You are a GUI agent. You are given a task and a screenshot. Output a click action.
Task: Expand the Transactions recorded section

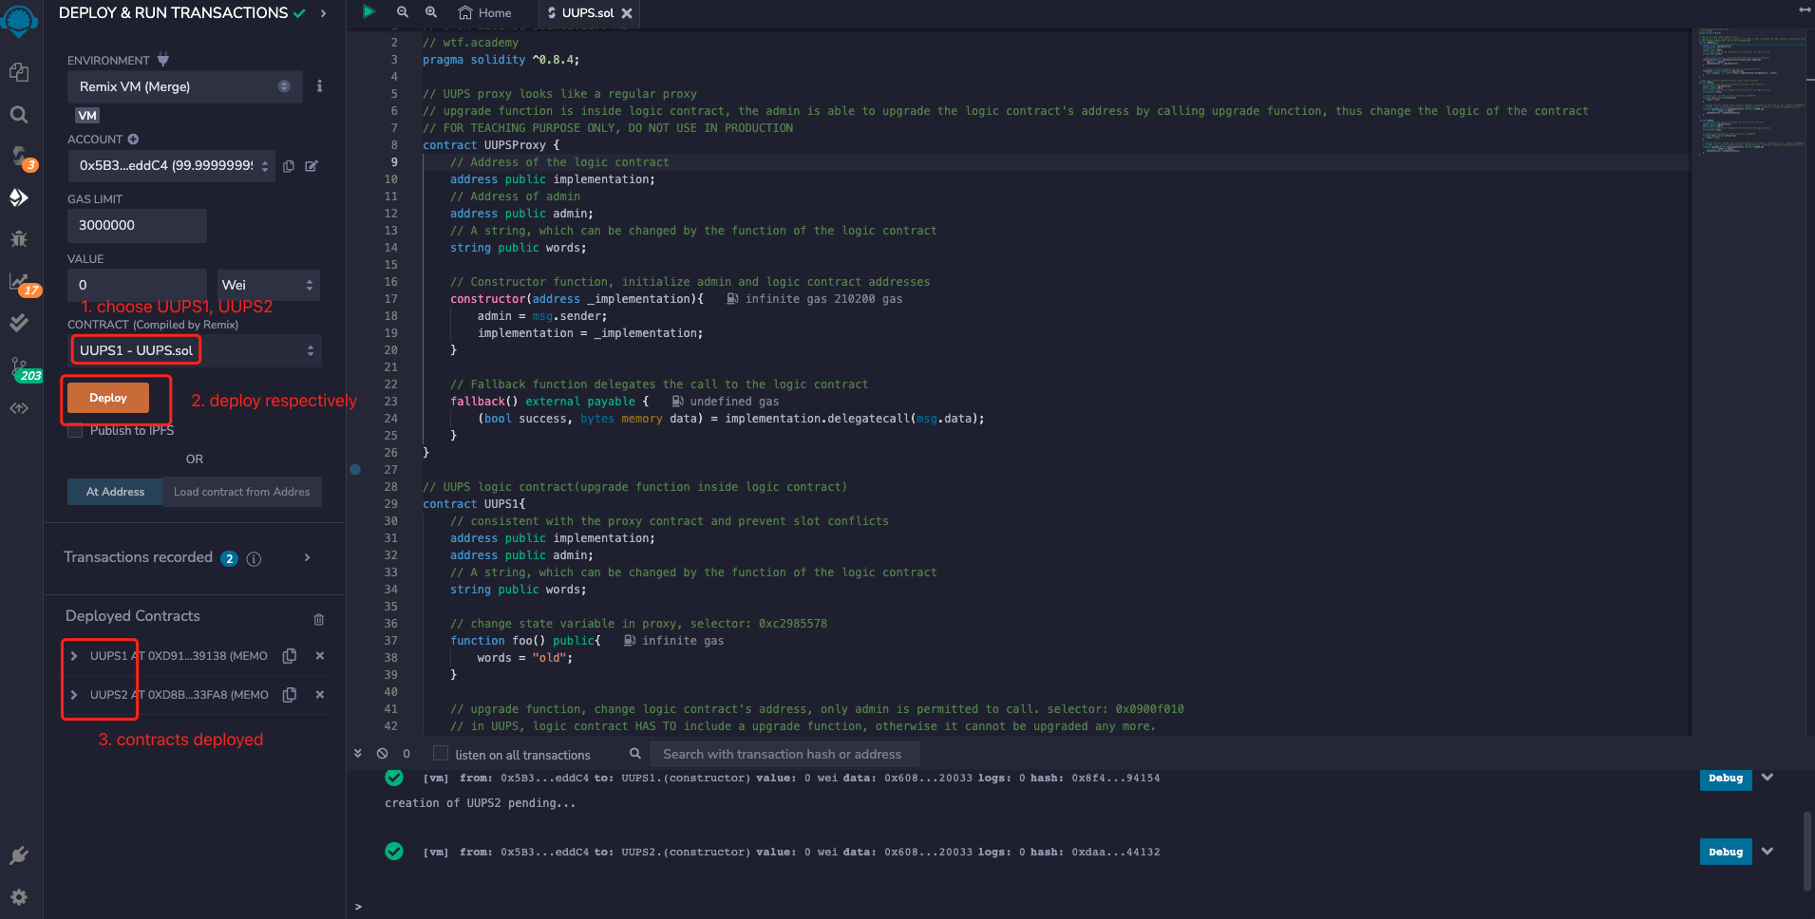coord(307,558)
